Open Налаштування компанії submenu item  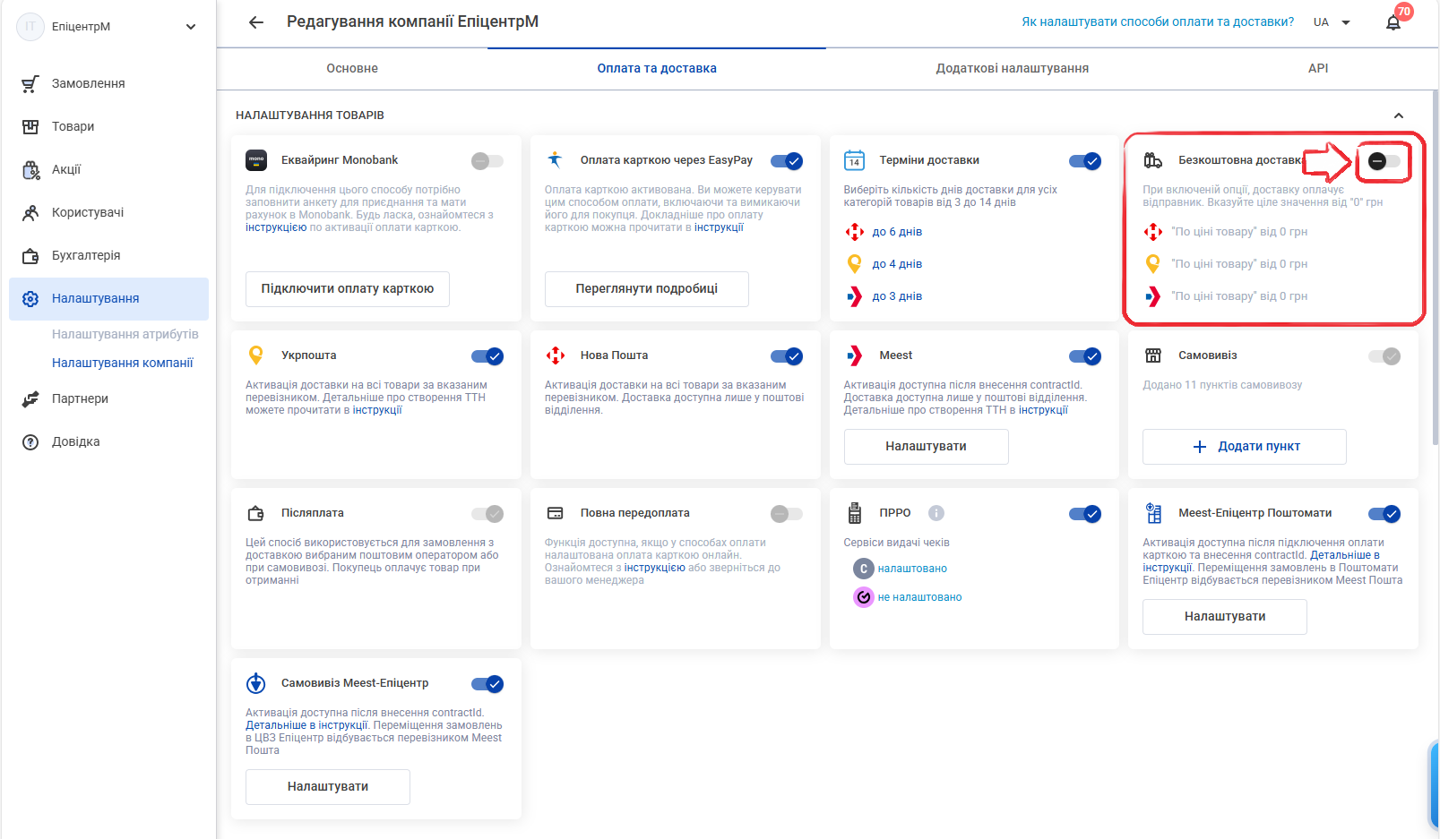pos(123,363)
